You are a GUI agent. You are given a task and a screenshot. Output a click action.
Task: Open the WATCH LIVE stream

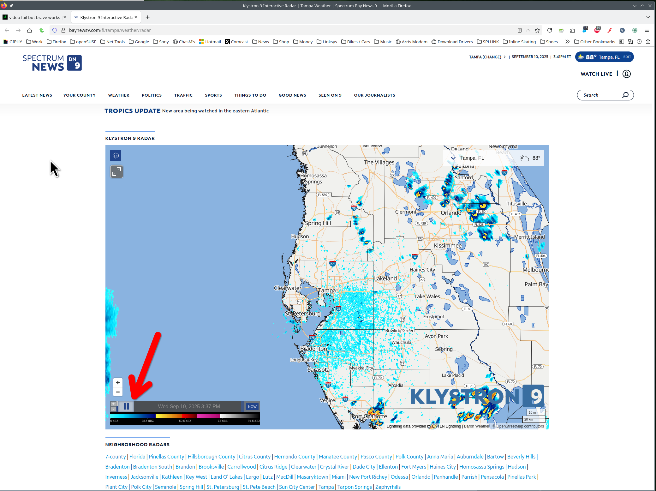pyautogui.click(x=596, y=74)
